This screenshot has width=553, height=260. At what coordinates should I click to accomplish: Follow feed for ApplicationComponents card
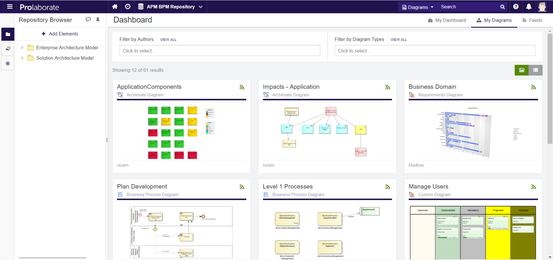[x=242, y=87]
